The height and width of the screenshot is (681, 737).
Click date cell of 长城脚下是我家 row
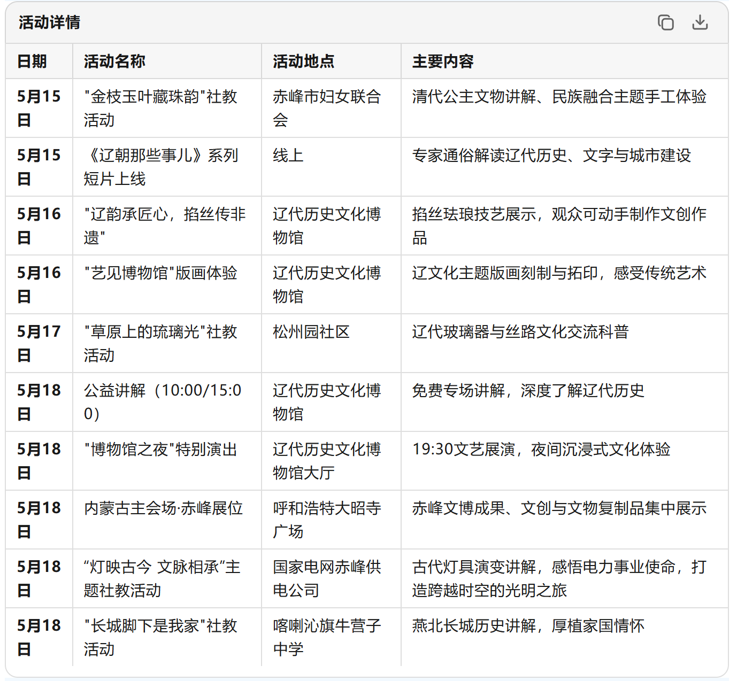39,637
